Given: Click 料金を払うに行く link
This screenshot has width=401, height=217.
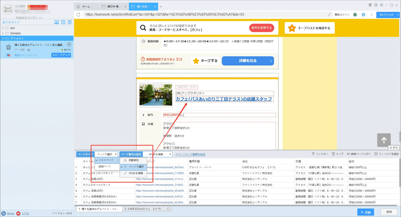Looking at the screenshot, I should (x=29, y=18).
